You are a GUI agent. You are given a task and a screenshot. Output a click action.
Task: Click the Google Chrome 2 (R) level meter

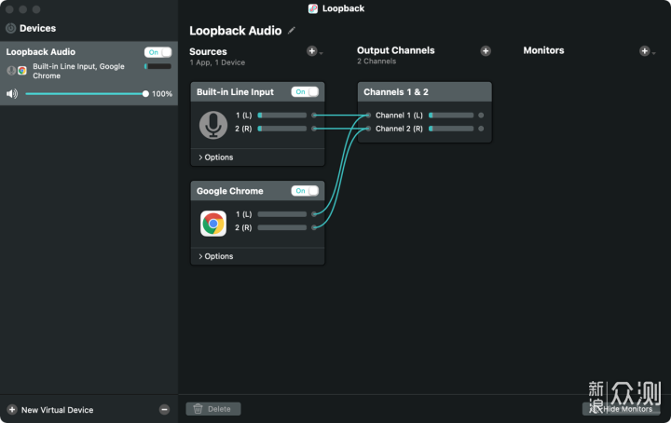click(x=282, y=227)
